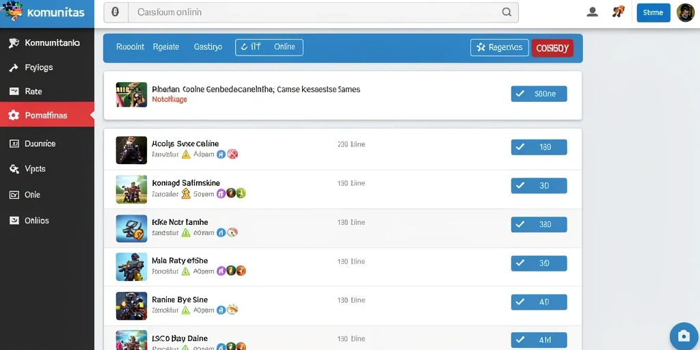Click the Komunitas logo icon

click(12, 11)
